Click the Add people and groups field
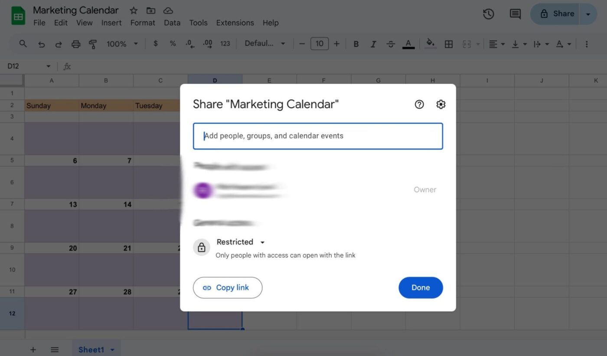 [x=318, y=136]
